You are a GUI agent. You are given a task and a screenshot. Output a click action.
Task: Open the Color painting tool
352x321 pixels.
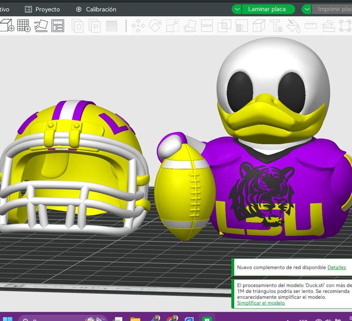(x=293, y=27)
